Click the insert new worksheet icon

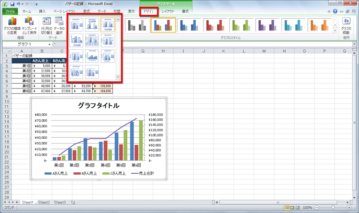click(74, 202)
